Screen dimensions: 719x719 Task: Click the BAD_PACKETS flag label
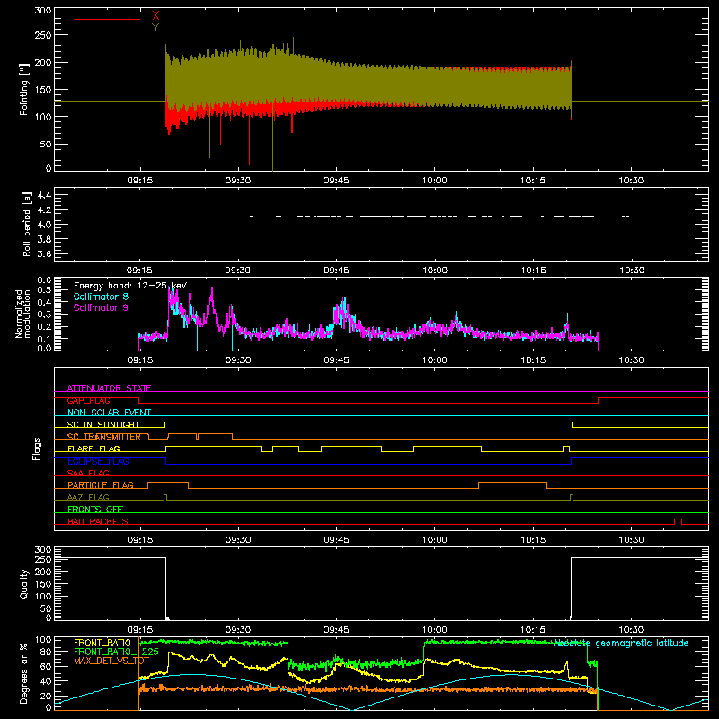coord(98,521)
